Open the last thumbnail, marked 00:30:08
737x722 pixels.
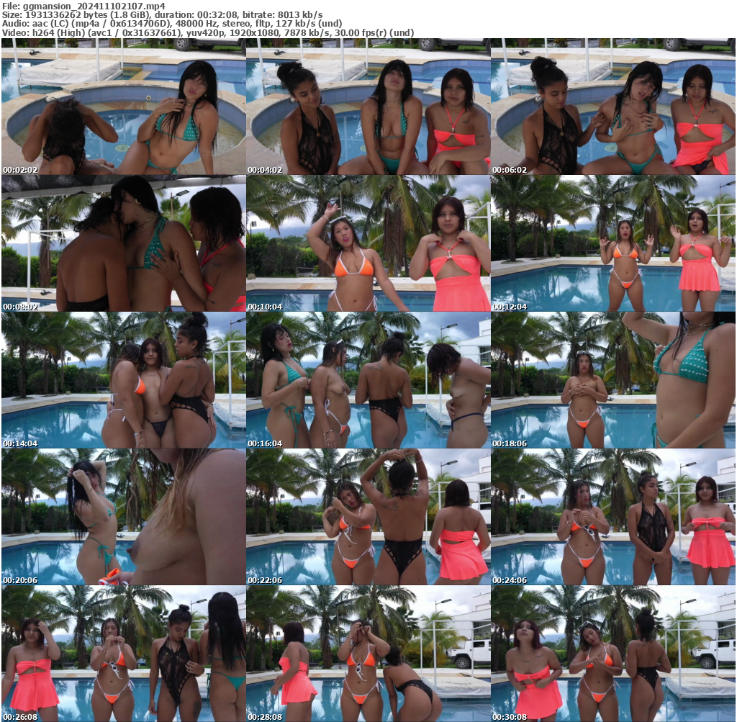(x=612, y=654)
